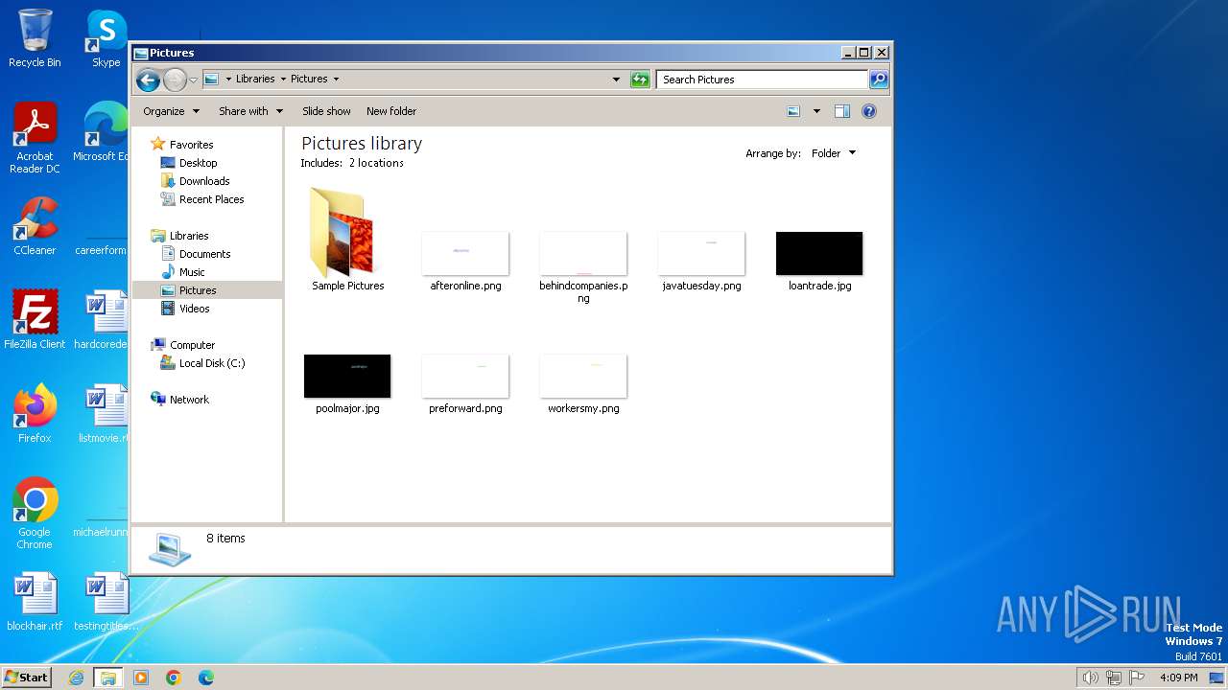1228x690 pixels.
Task: Open the Arrange by Folder dropdown
Action: point(833,153)
